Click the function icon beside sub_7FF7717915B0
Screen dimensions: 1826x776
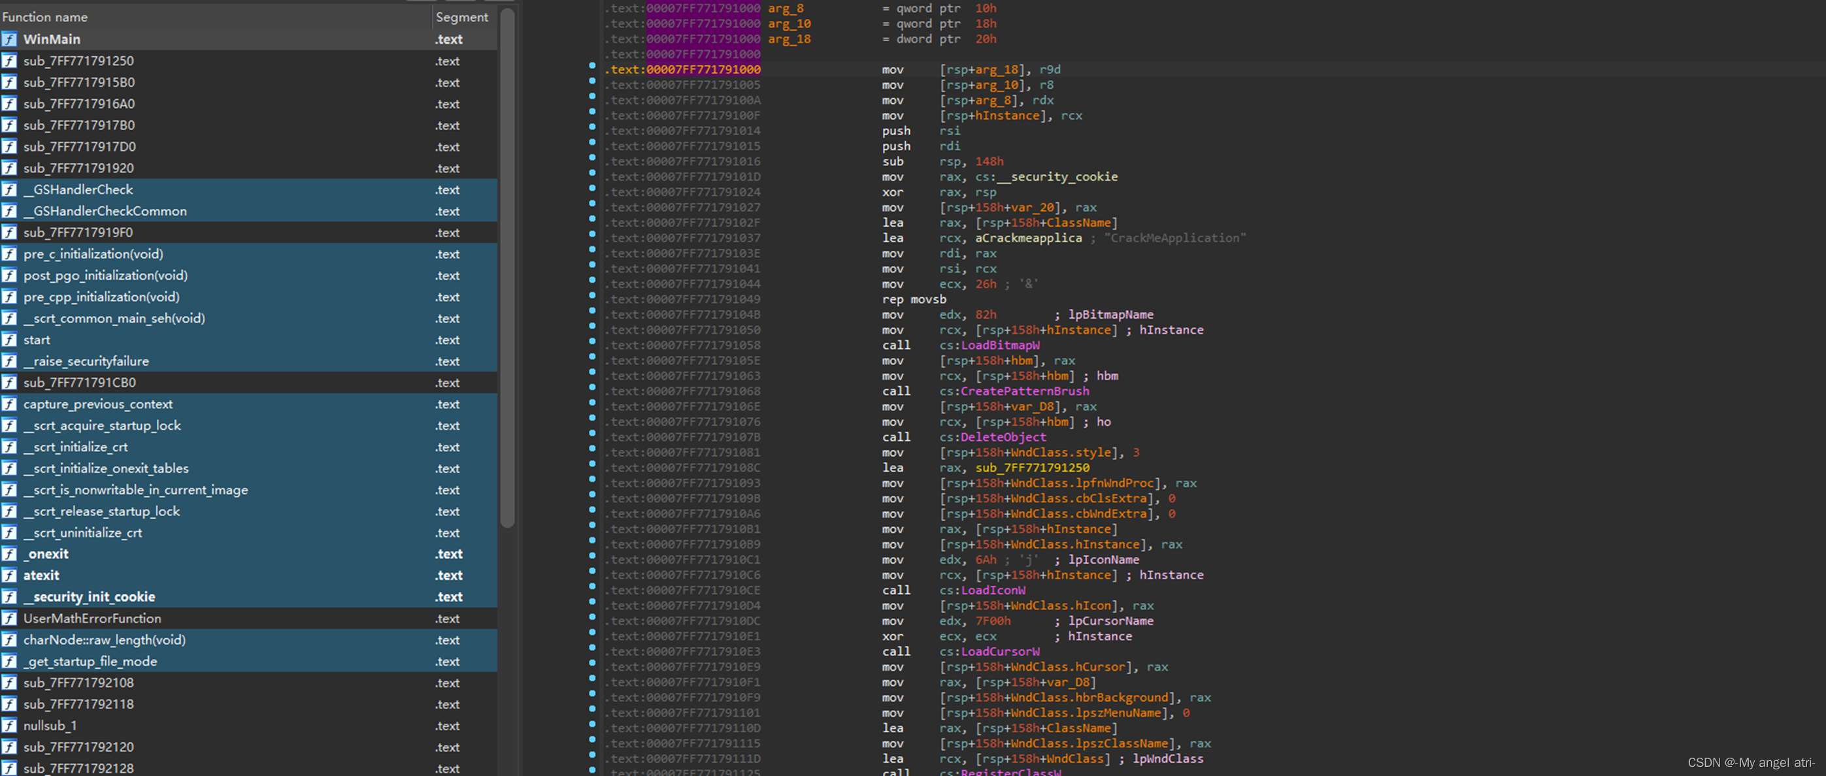click(9, 82)
